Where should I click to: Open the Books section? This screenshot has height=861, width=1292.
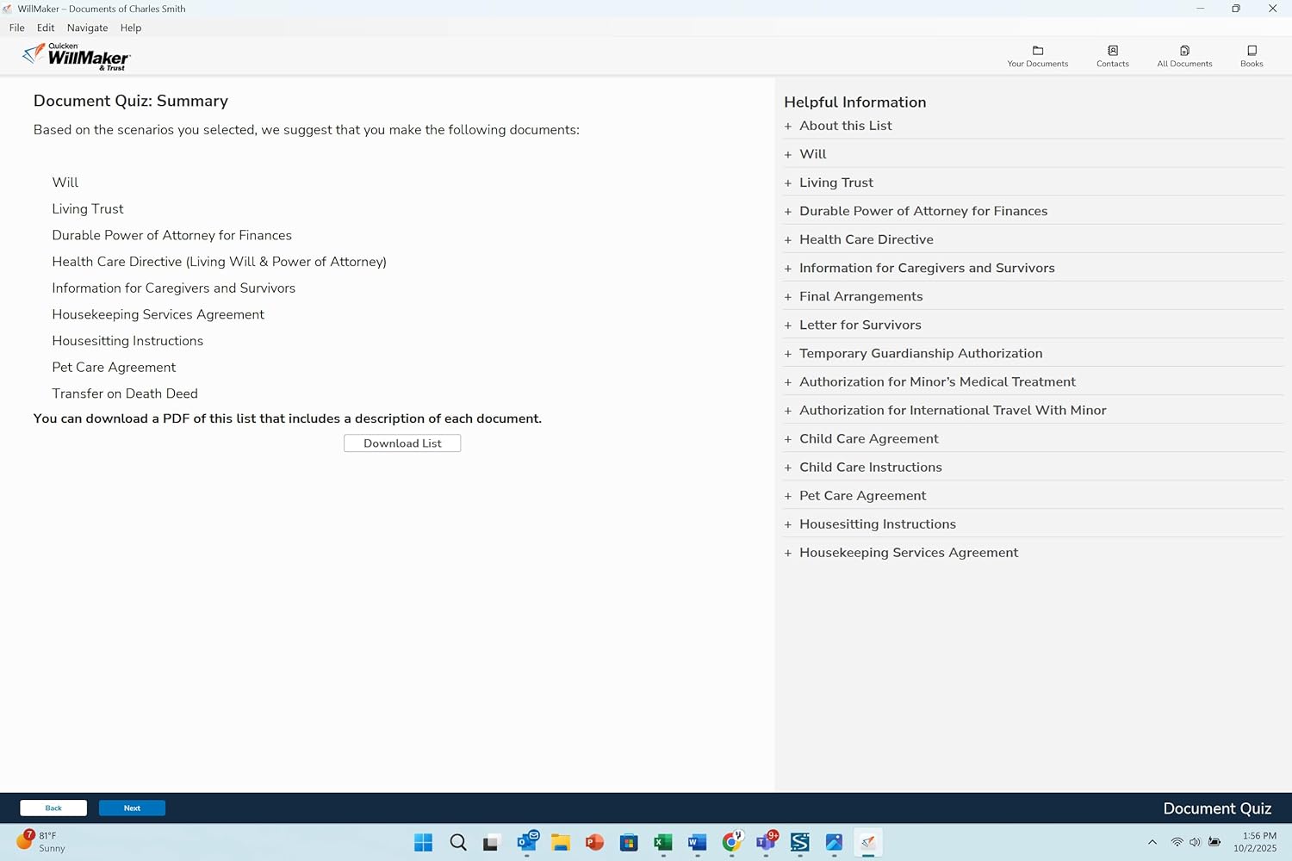click(x=1251, y=55)
